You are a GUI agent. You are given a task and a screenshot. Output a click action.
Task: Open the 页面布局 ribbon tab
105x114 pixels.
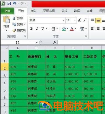pyautogui.click(x=49, y=11)
